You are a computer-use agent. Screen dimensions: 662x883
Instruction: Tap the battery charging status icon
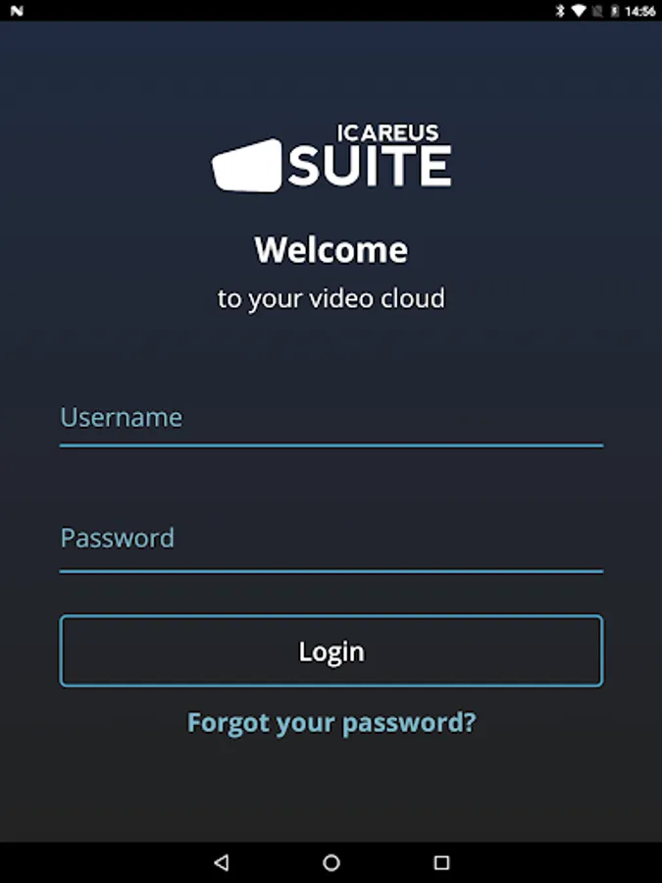click(x=615, y=10)
